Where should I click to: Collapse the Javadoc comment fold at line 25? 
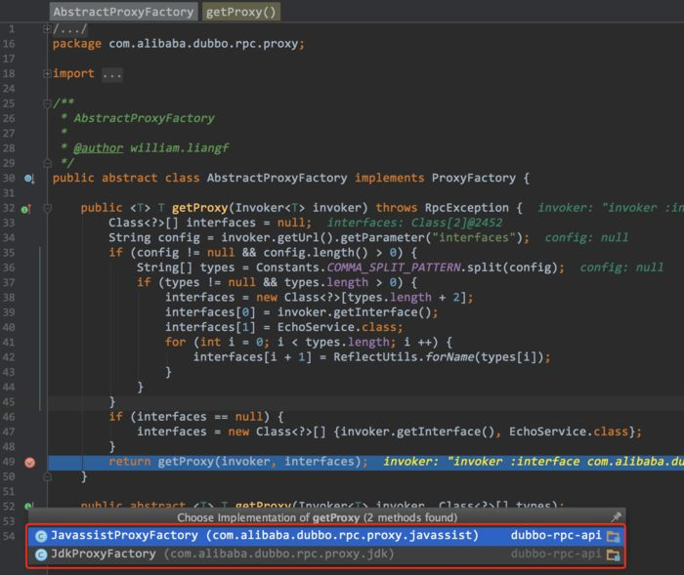[47, 103]
